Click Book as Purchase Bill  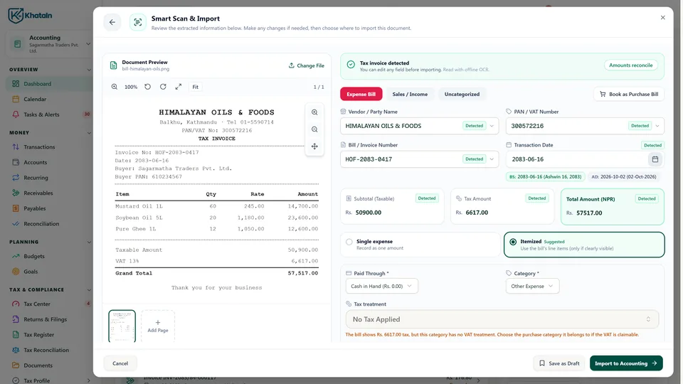point(629,94)
